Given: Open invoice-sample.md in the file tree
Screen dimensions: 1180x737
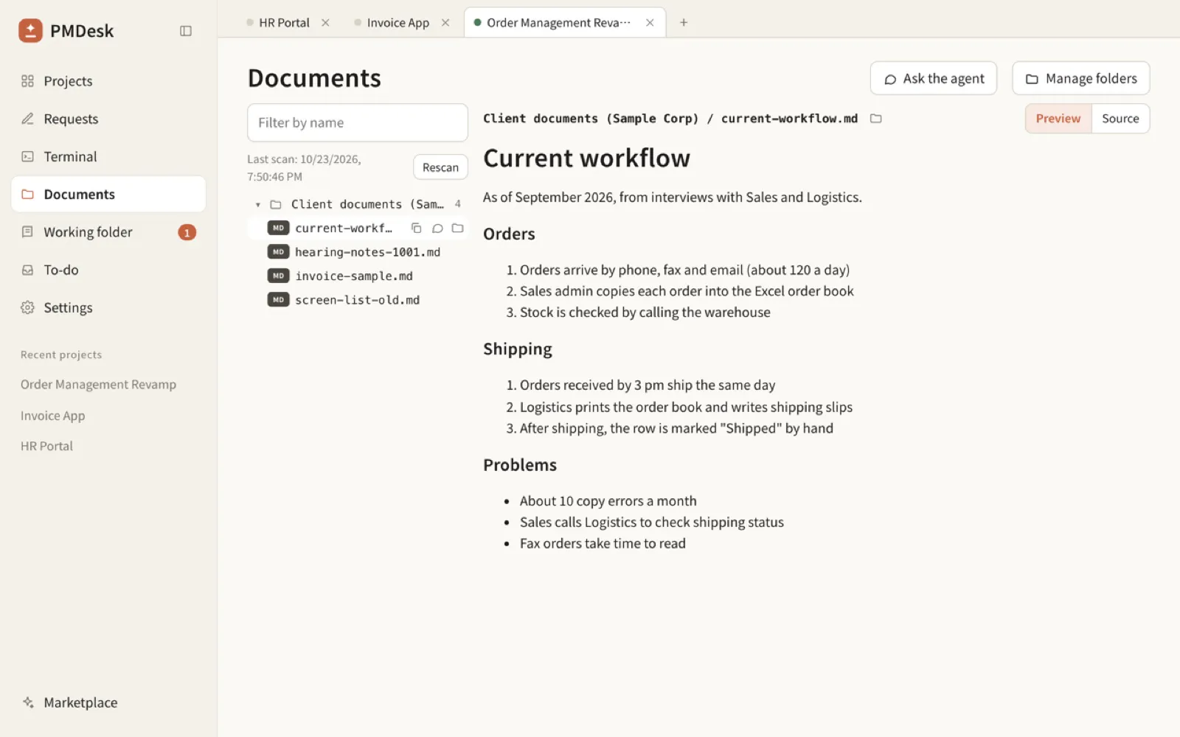Looking at the screenshot, I should click(x=358, y=276).
